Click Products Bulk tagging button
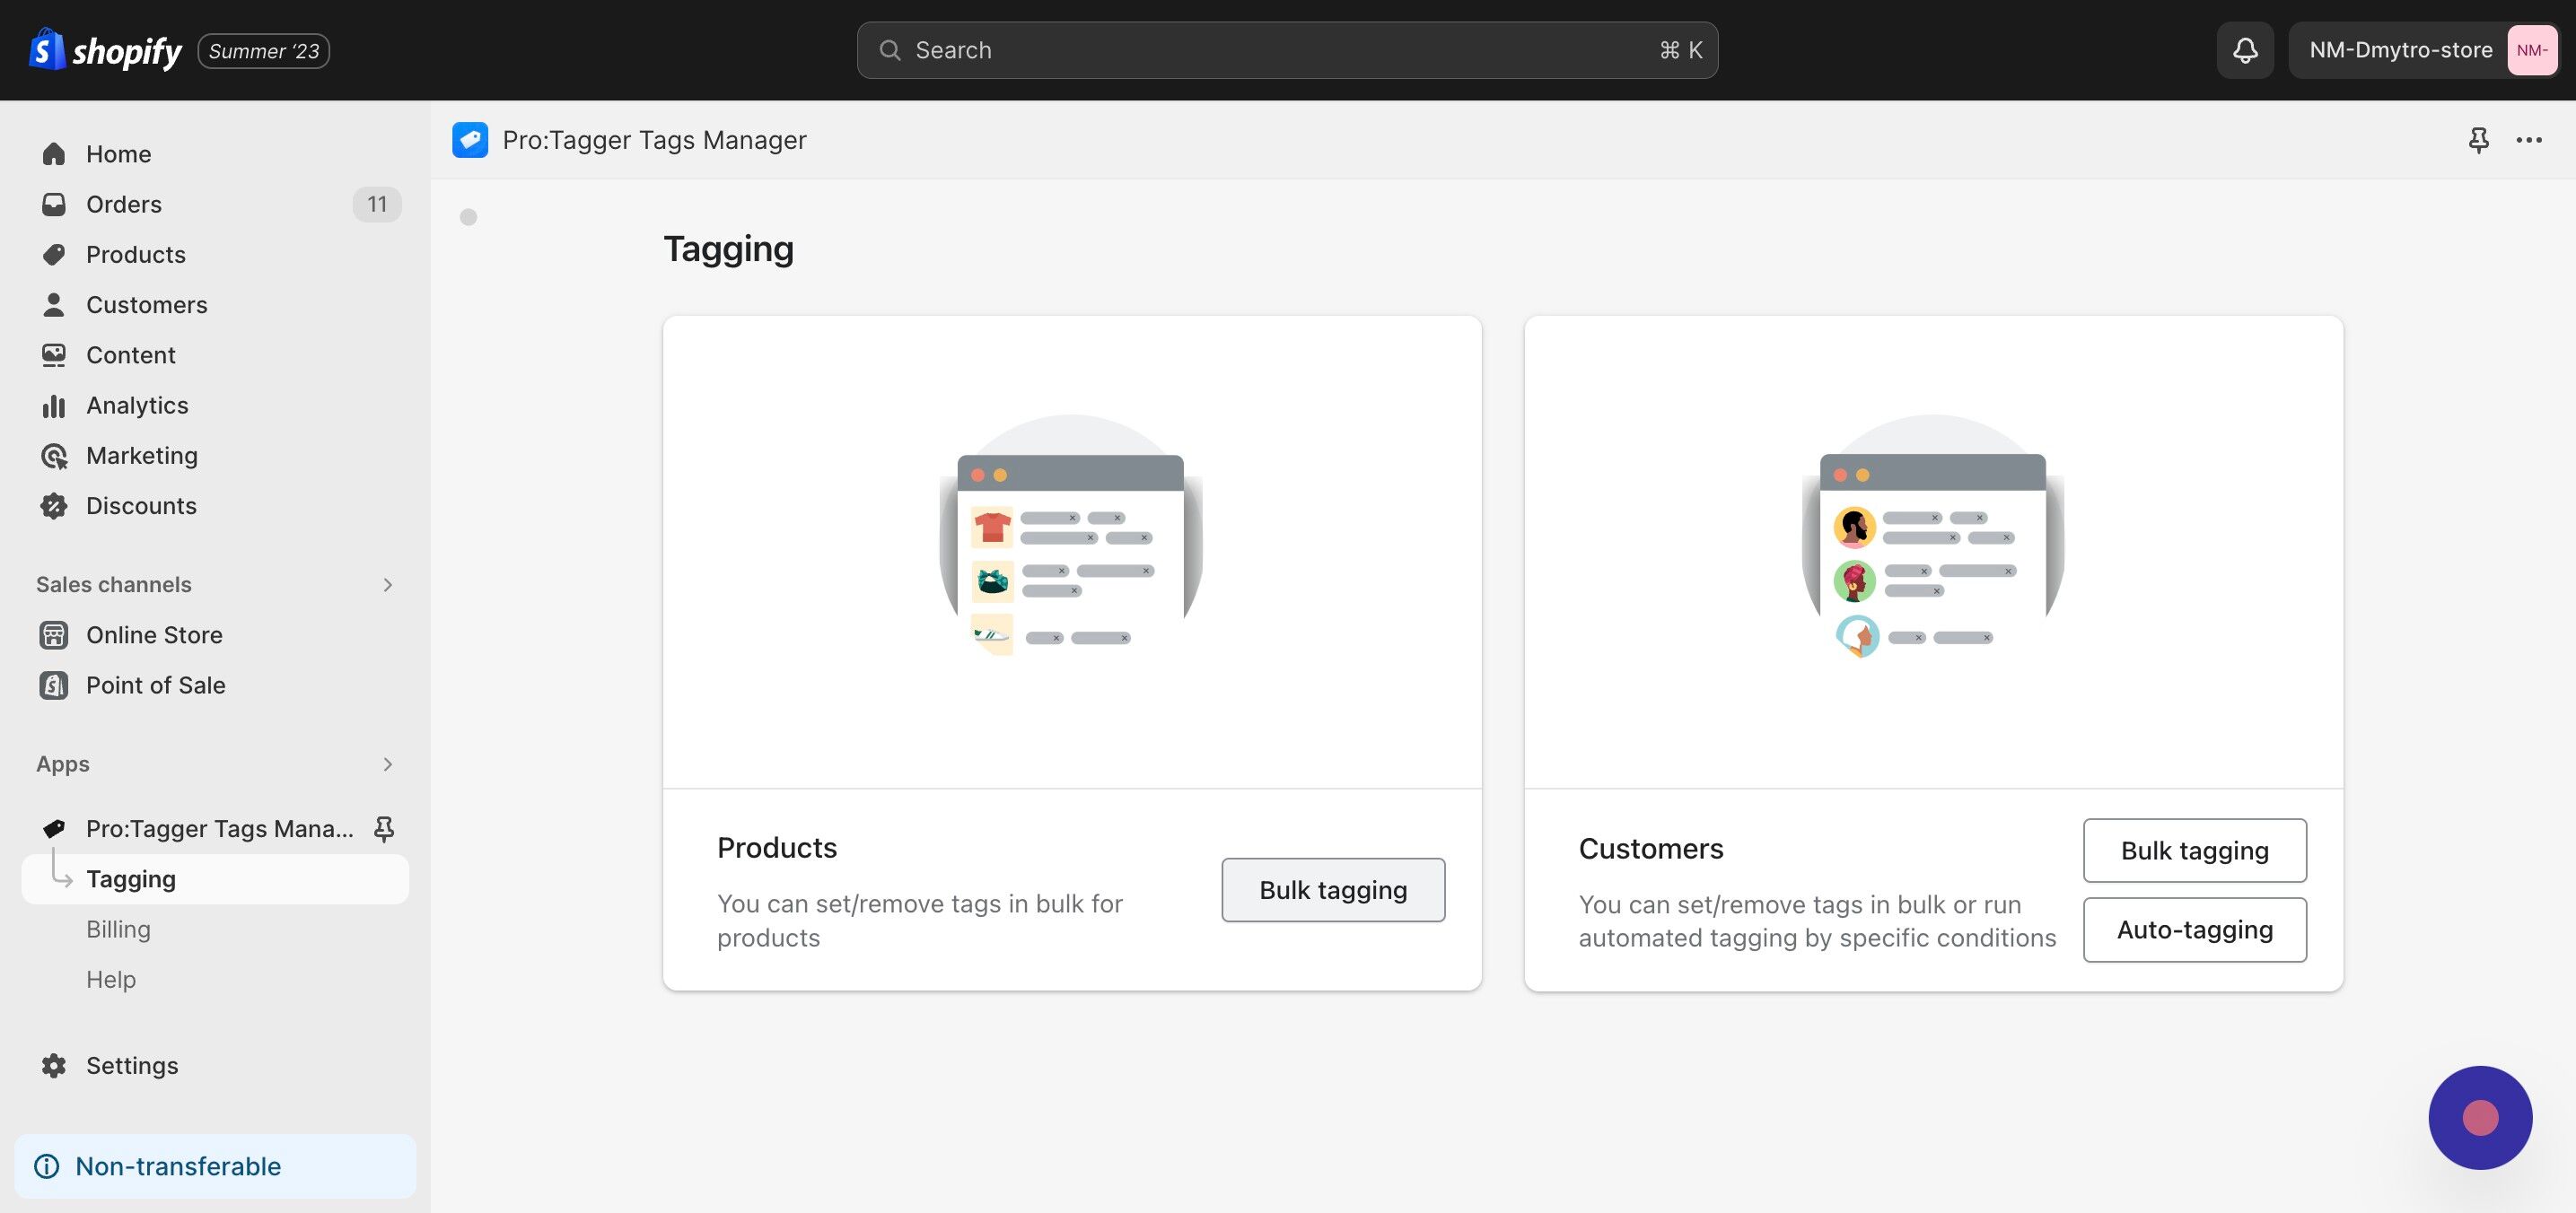 click(x=1333, y=889)
